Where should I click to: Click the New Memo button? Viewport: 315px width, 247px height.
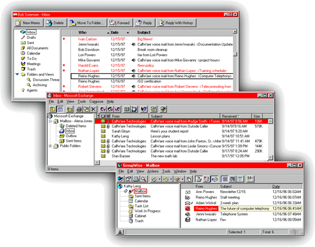pos(29,23)
